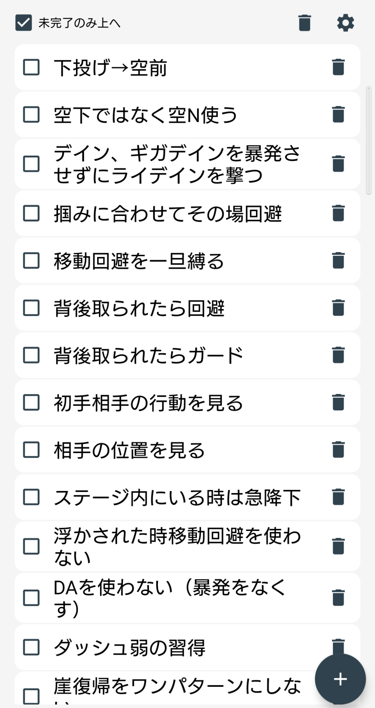
Task: Click the vertical scrollbar thumb
Action: 369,140
